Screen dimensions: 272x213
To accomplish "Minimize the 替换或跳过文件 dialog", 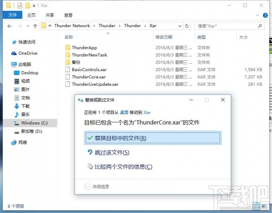I will click(191, 100).
